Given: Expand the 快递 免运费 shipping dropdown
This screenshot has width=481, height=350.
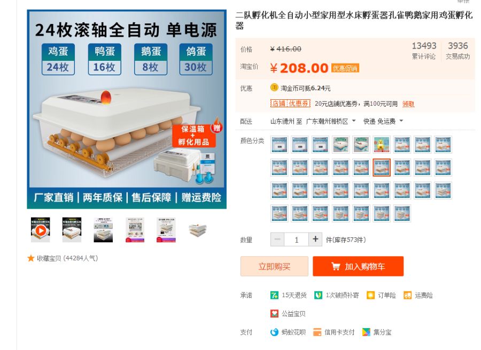Looking at the screenshot, I should point(383,121).
